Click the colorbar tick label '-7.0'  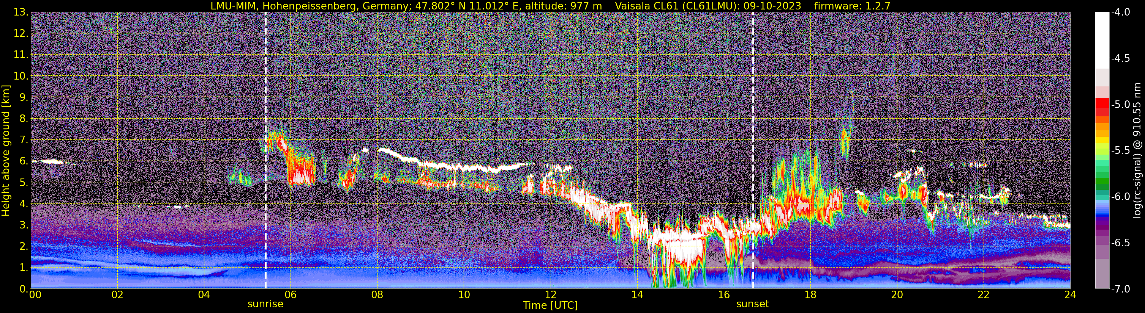tap(1120, 289)
